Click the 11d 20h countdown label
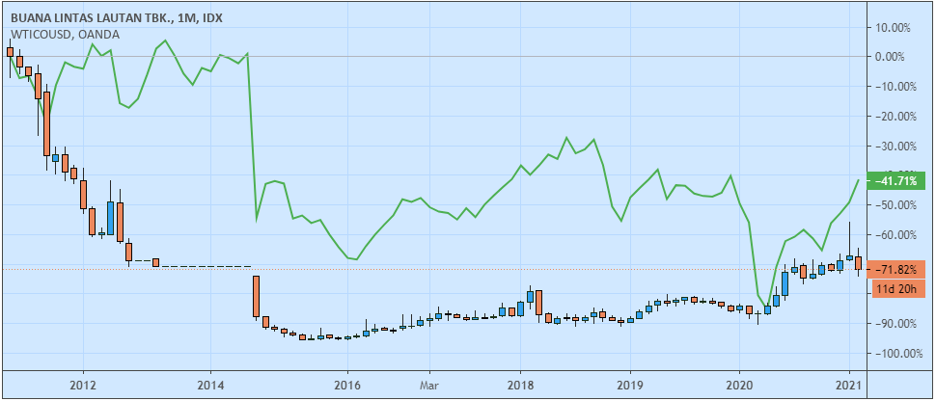The image size is (936, 401). tap(898, 287)
